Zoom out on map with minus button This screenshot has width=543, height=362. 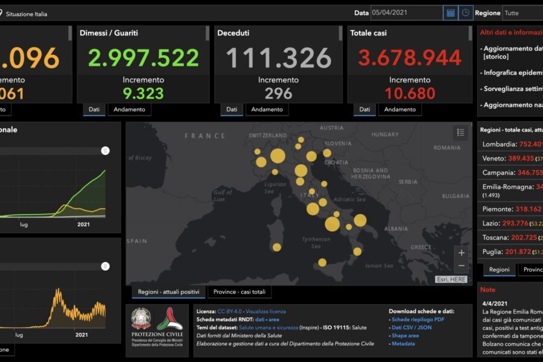point(462,266)
